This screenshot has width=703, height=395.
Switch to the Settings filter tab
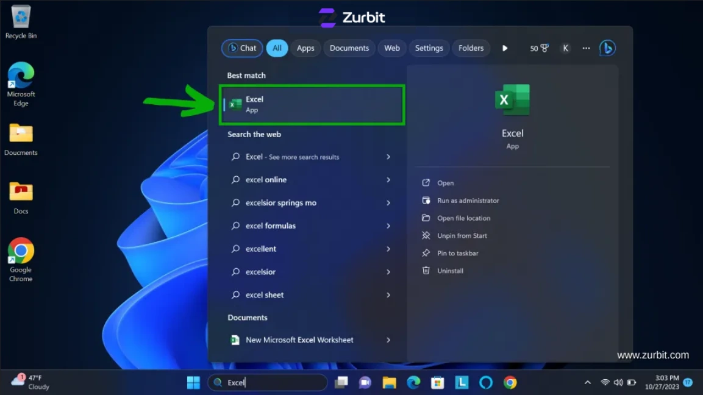pyautogui.click(x=429, y=48)
